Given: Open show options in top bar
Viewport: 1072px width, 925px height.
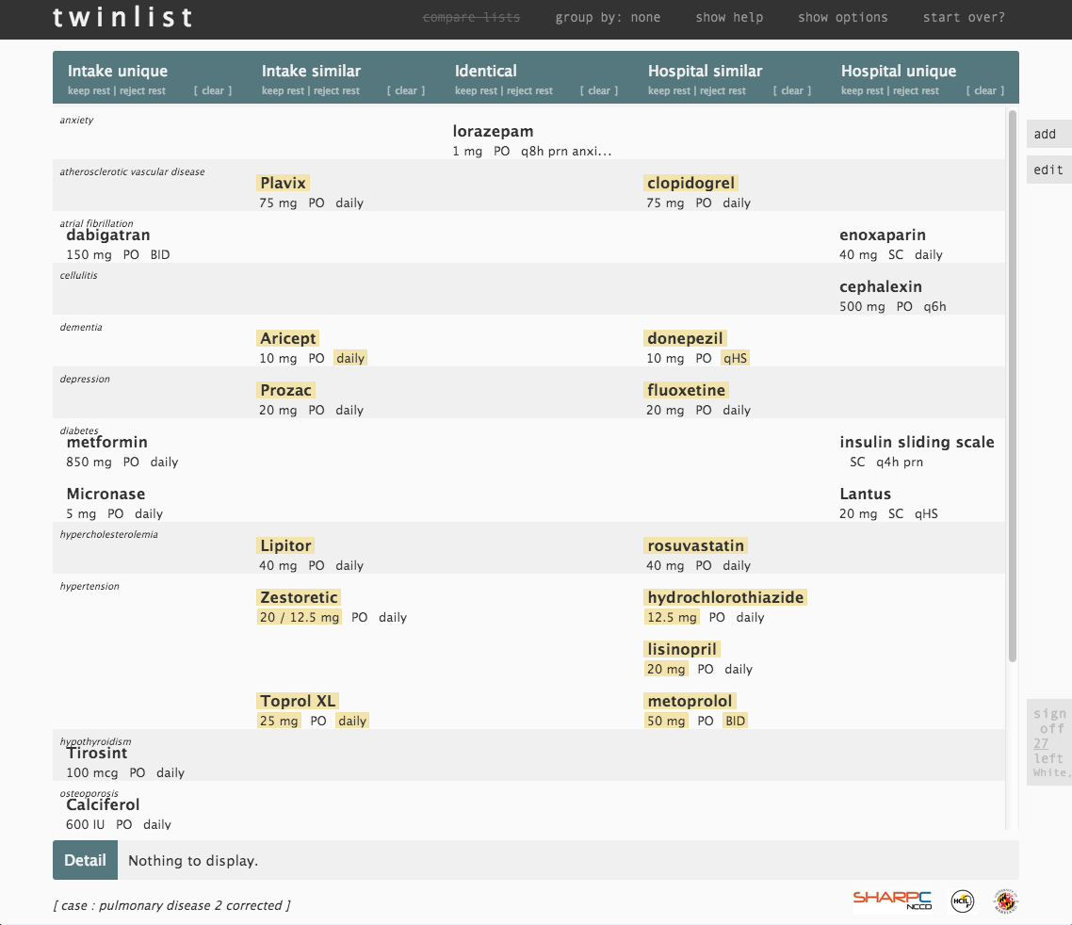Looking at the screenshot, I should point(842,17).
